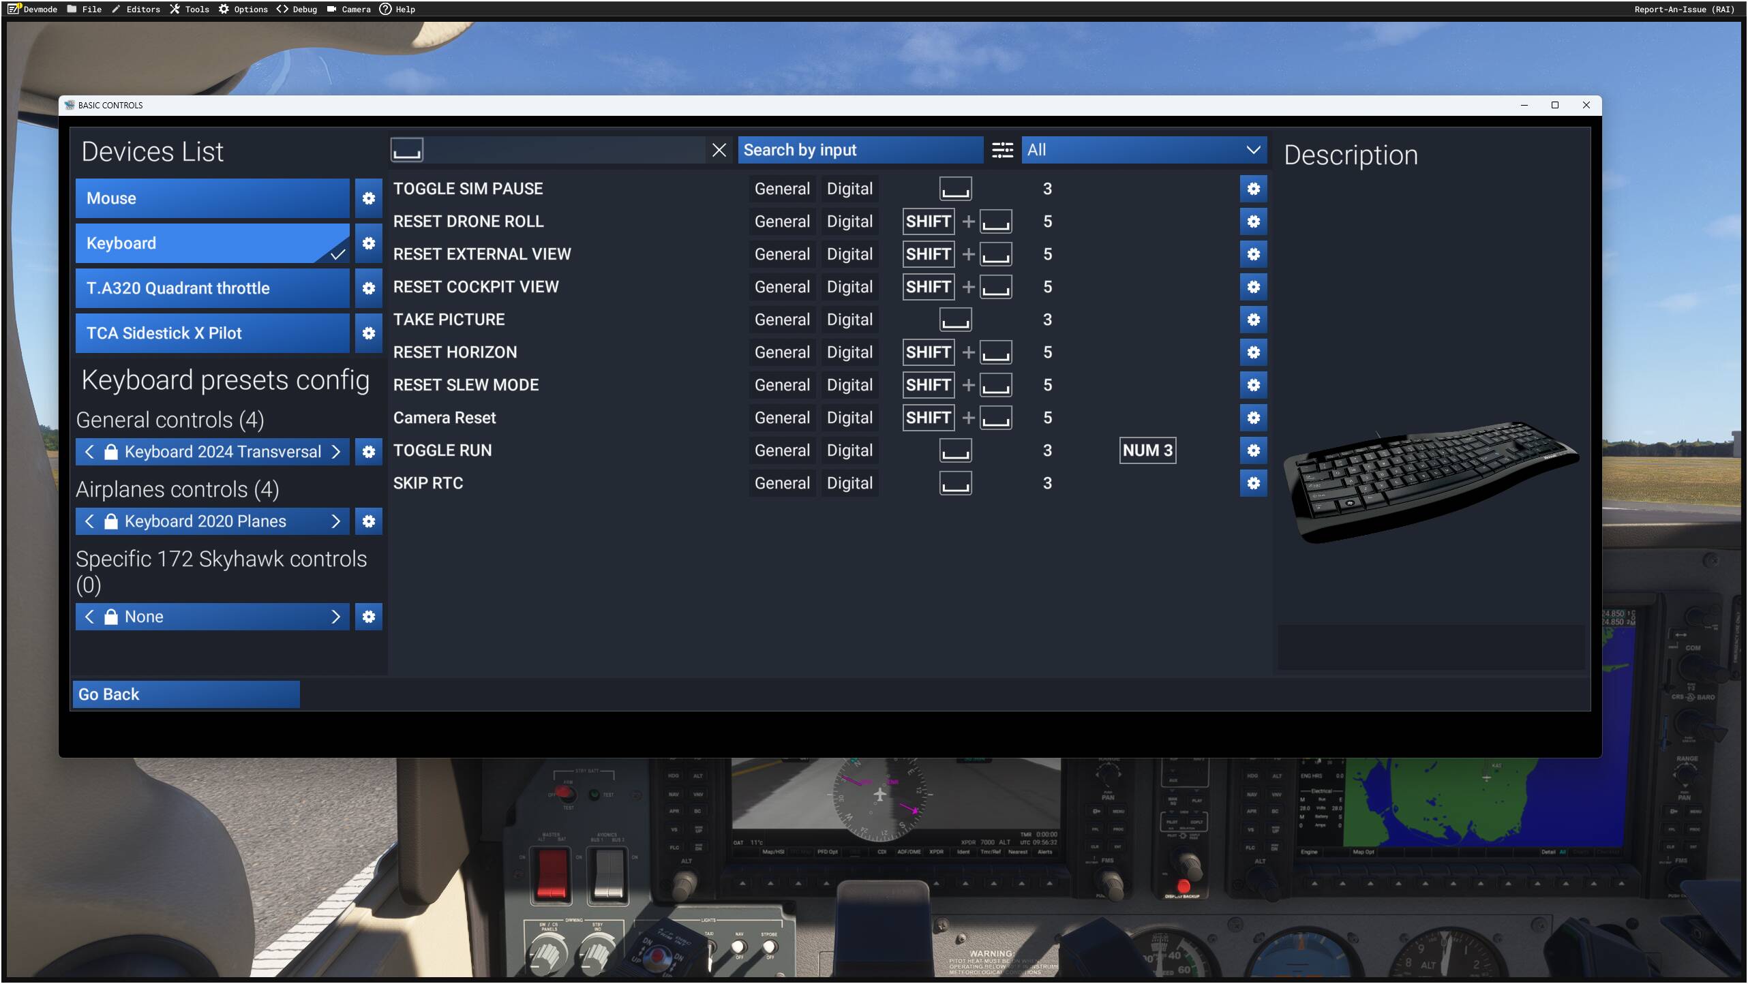Click gear icon for SKIP RTC binding
The image size is (1748, 984).
pyautogui.click(x=1252, y=483)
